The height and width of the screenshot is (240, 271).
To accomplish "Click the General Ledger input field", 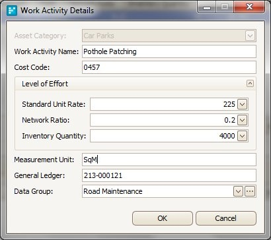I will (169, 175).
